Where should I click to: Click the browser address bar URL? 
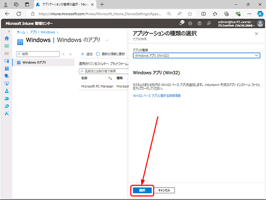100,14
